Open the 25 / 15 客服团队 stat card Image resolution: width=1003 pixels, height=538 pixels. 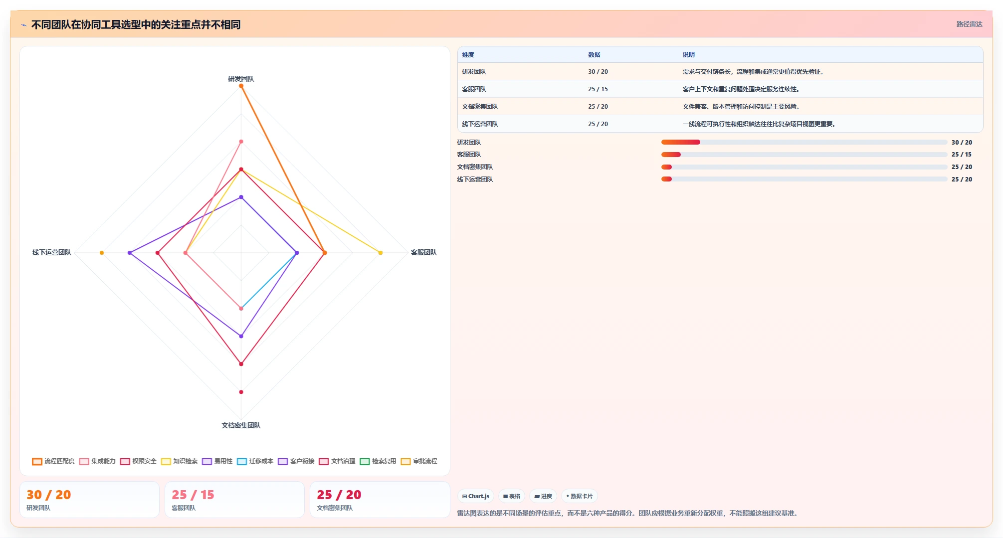(234, 500)
